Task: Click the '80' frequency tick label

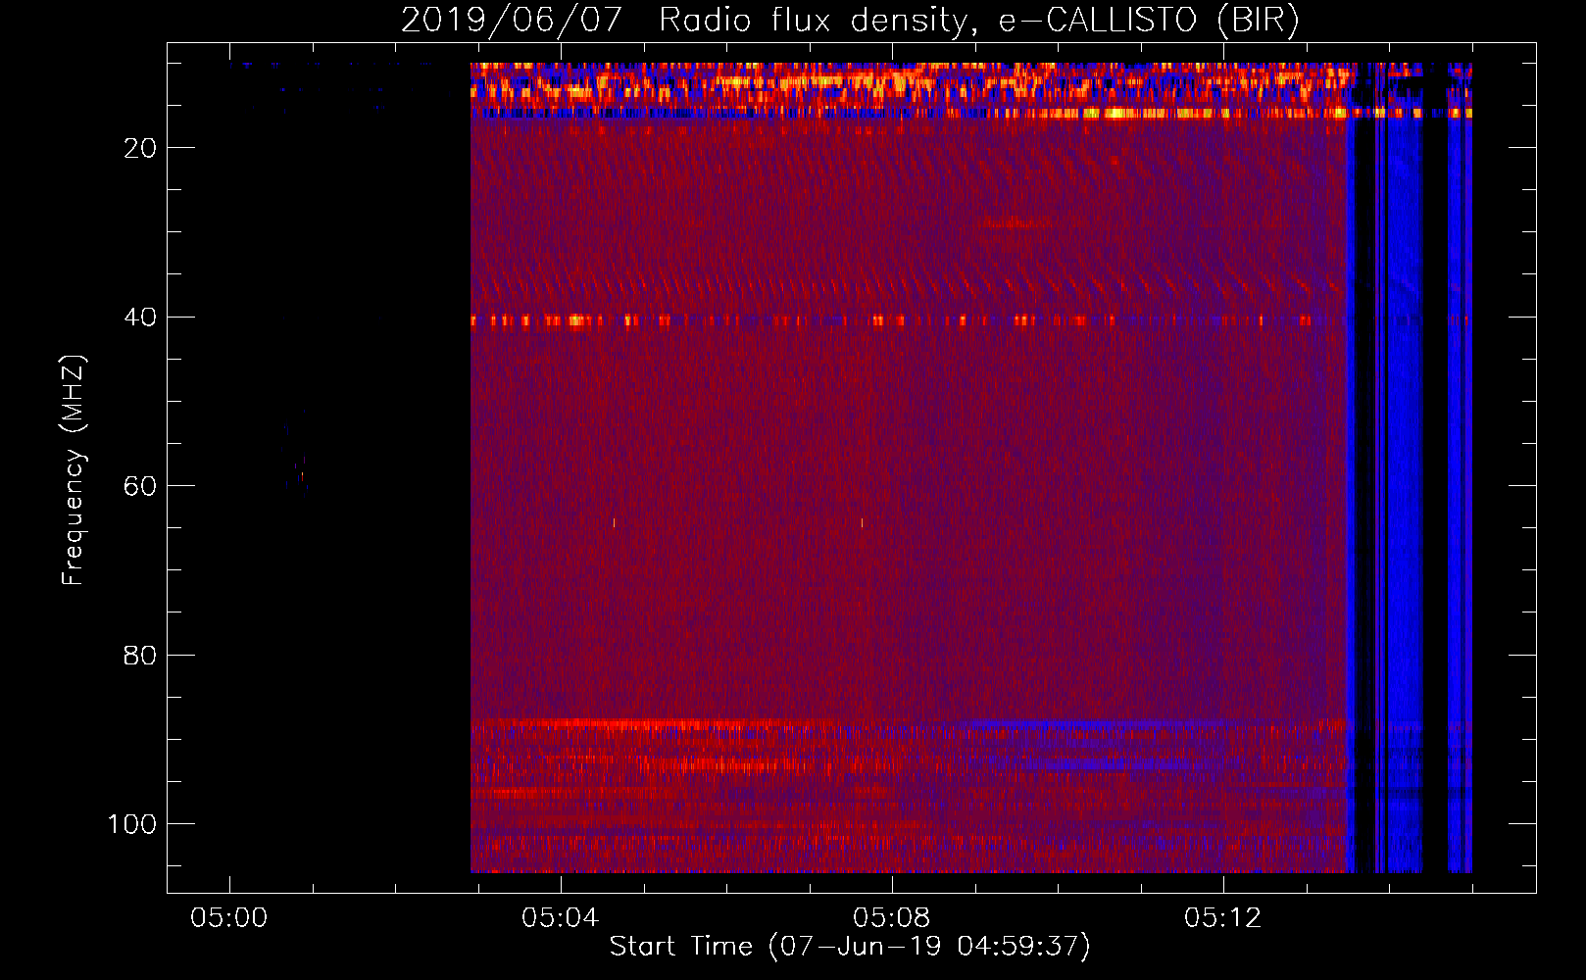Action: pos(140,656)
